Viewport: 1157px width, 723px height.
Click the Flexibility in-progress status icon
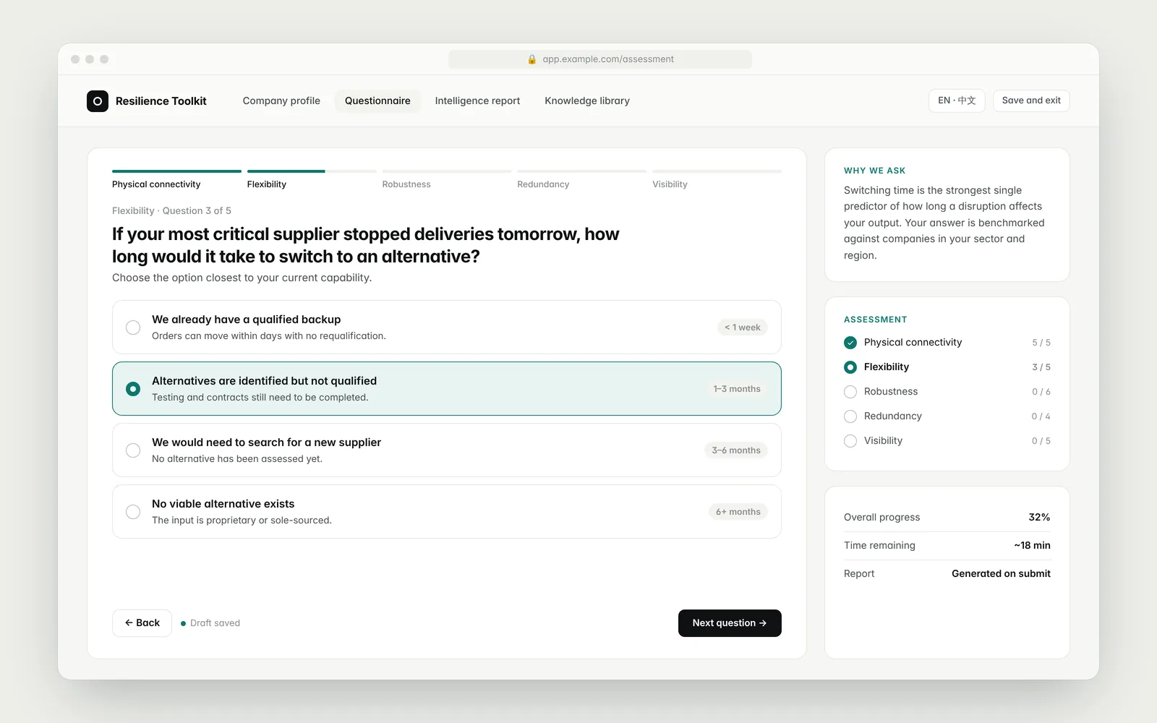click(x=850, y=367)
